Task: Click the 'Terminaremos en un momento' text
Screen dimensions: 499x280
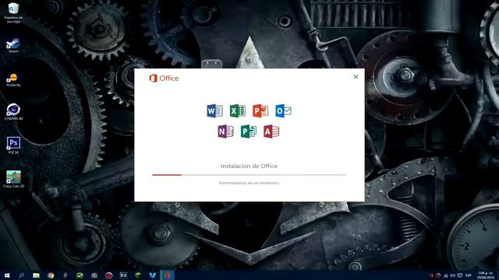Action: tap(249, 183)
